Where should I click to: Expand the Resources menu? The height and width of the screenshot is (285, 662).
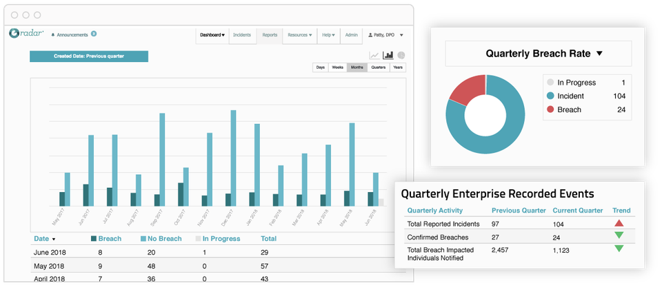coord(300,35)
